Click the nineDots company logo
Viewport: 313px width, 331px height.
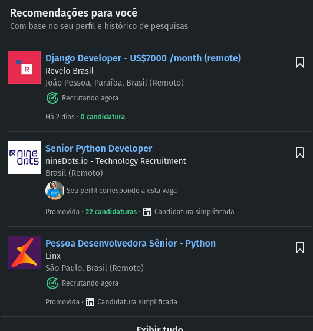24,158
